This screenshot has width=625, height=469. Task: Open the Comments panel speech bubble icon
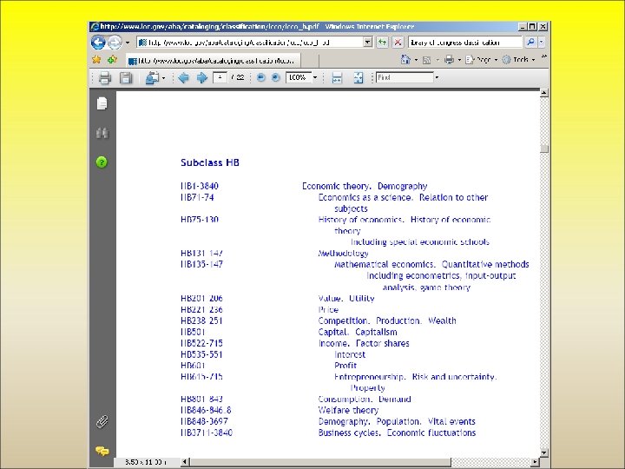(102, 451)
